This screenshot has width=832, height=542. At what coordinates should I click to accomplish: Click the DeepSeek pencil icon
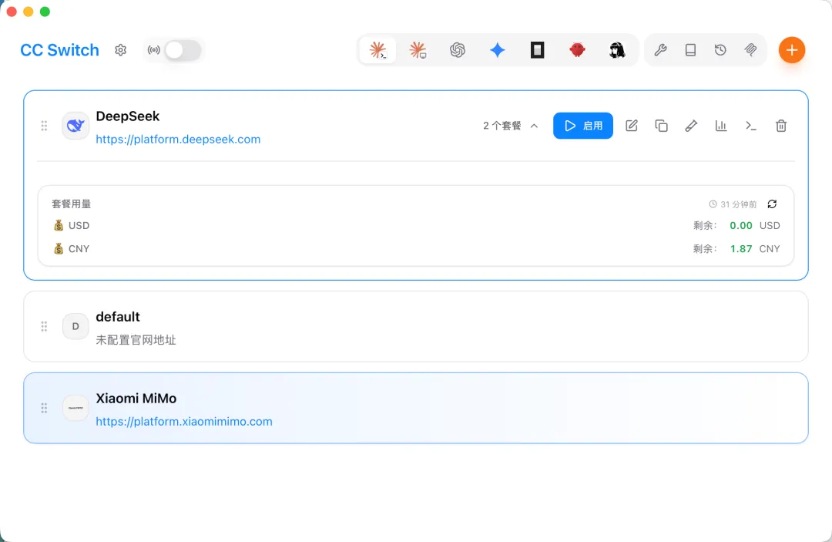pos(691,126)
